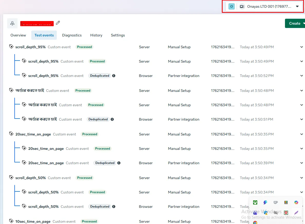Click the pencil icon to rename dataset
This screenshot has width=305, height=224.
[58, 23]
